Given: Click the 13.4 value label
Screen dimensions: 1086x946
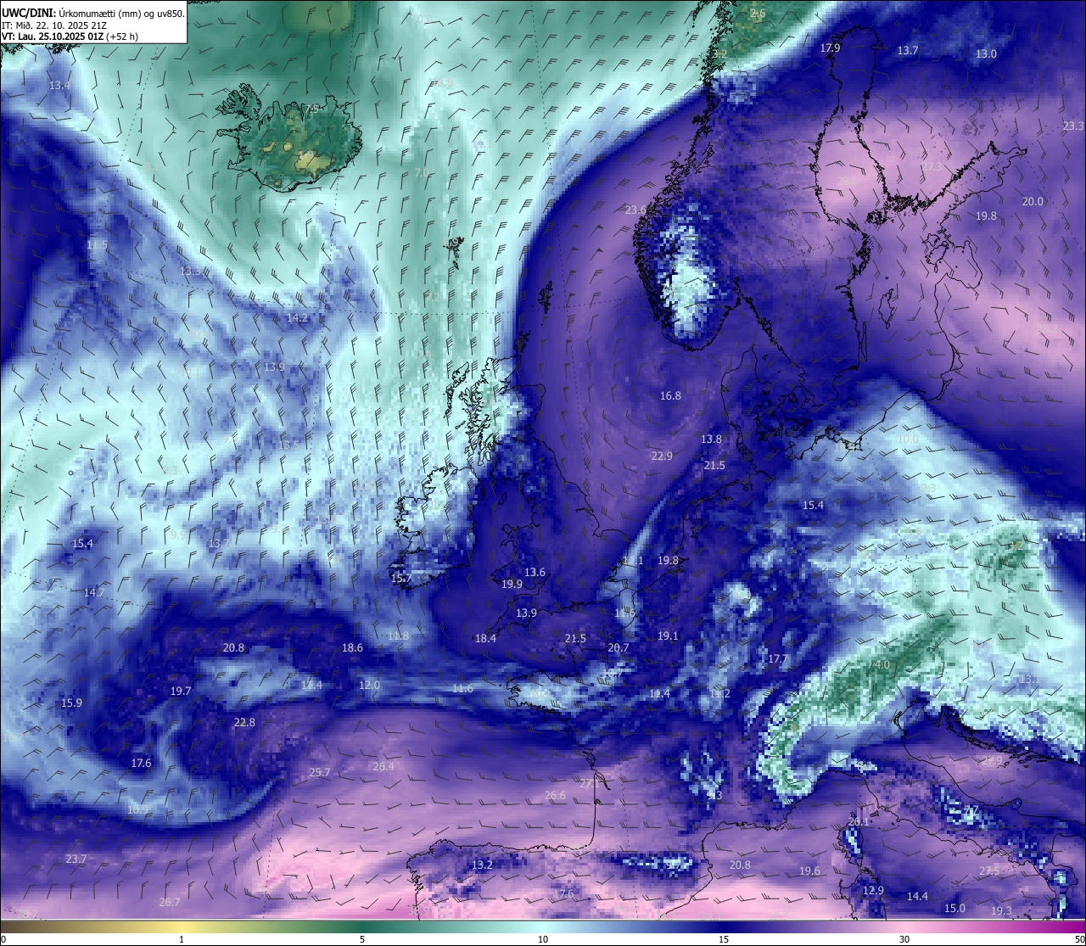Looking at the screenshot, I should [x=59, y=85].
